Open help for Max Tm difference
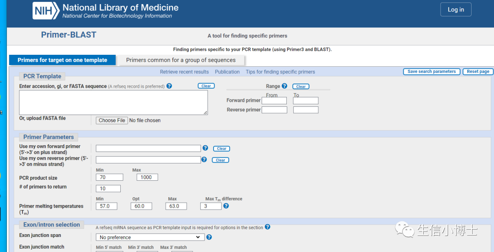The width and height of the screenshot is (494, 252). [226, 206]
